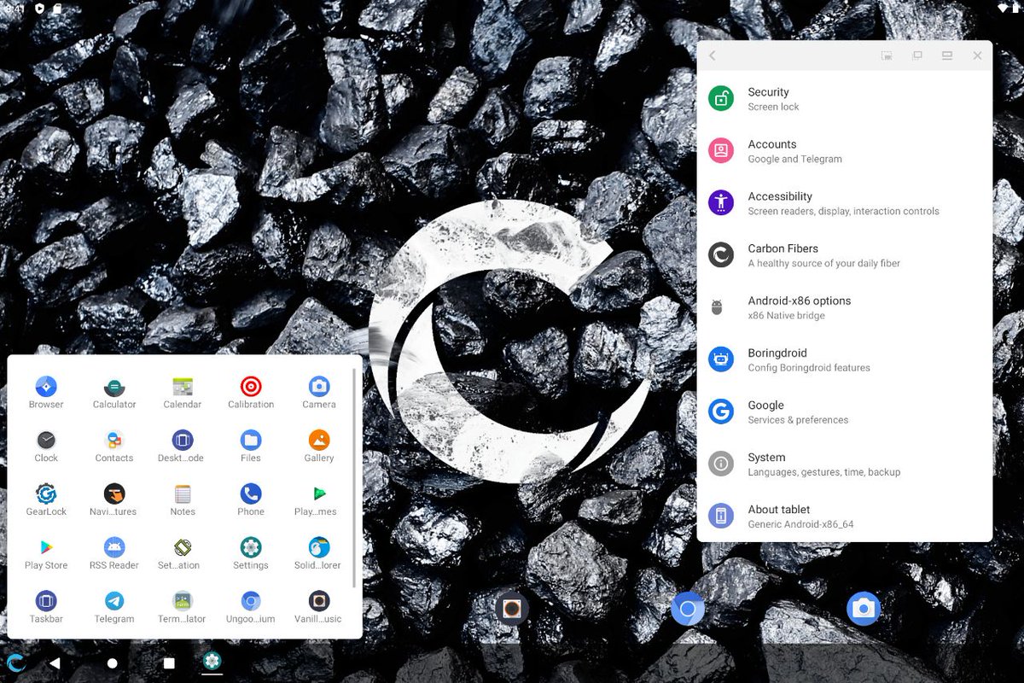Open Accessibility settings entry
The width and height of the screenshot is (1024, 683).
(x=845, y=202)
